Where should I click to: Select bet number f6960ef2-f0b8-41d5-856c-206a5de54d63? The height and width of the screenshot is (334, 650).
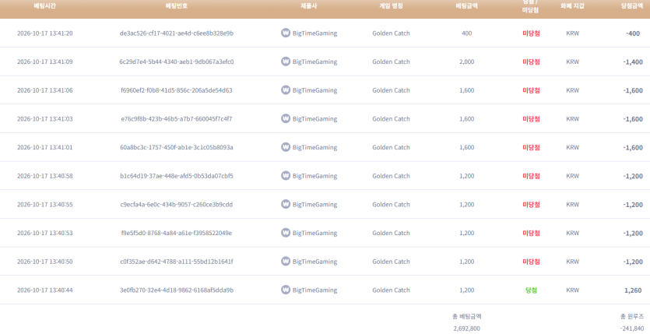(x=177, y=90)
